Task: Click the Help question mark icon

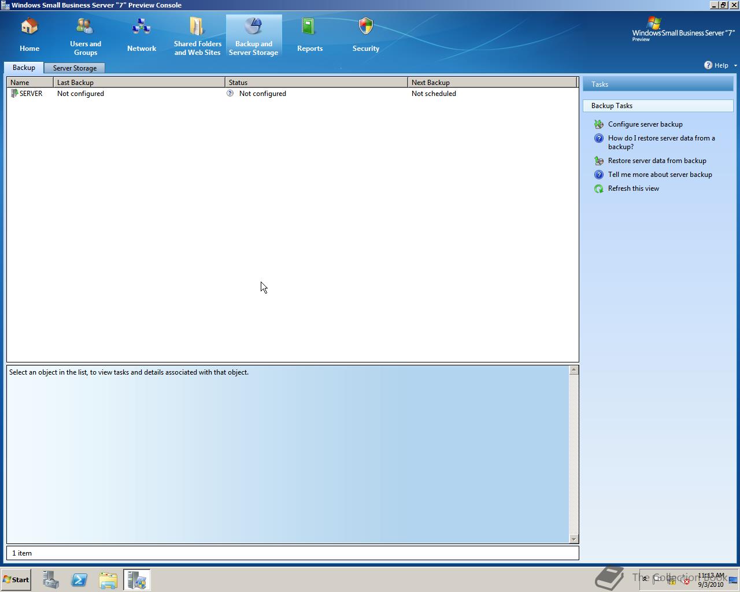Action: point(708,65)
